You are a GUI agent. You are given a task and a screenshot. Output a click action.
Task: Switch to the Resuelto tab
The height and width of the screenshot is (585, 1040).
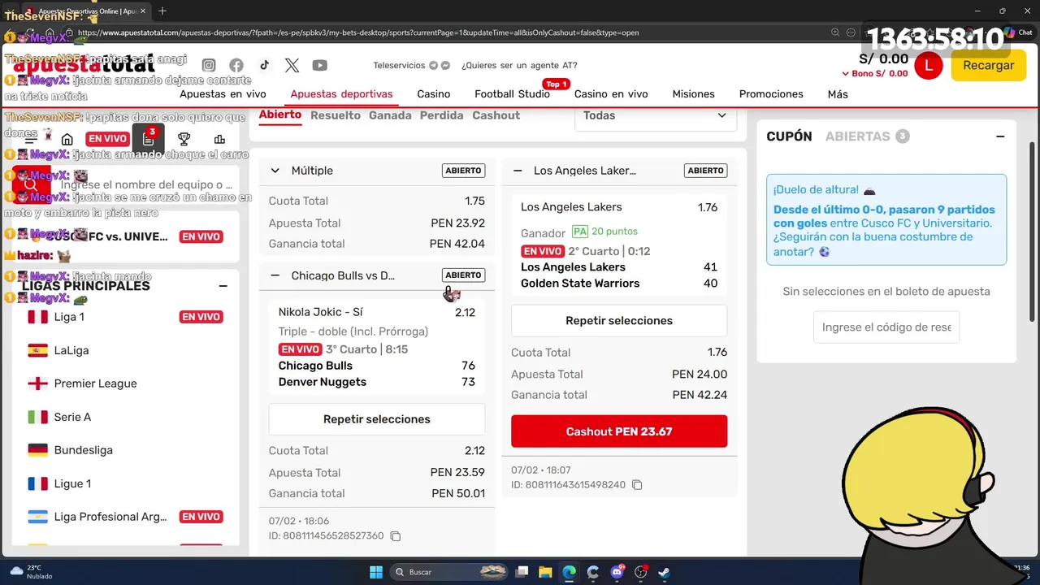336,115
